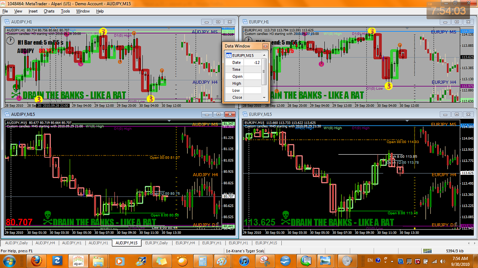This screenshot has height=268, width=478.
Task: Show hidden system tray icons
Action: 392,261
